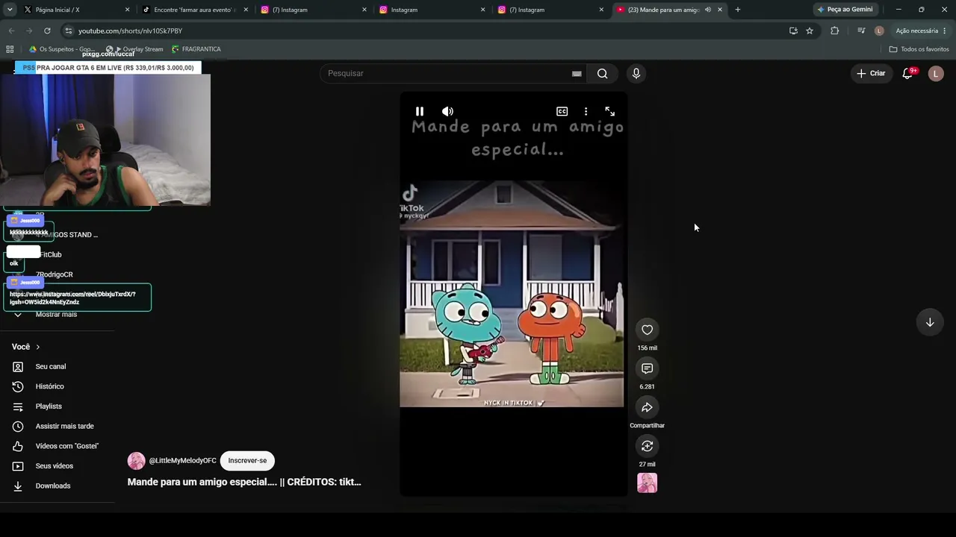Open Playlists in the sidebar
This screenshot has height=537, width=956.
pos(49,406)
